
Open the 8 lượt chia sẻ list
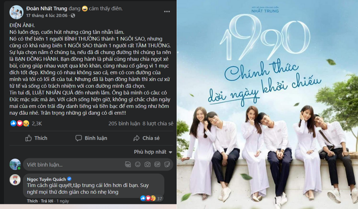pos(158,123)
